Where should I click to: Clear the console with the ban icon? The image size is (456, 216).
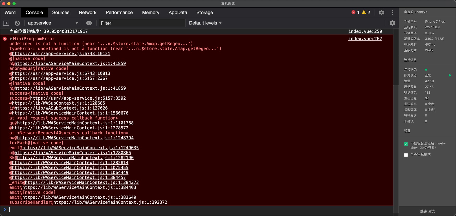[x=17, y=23]
